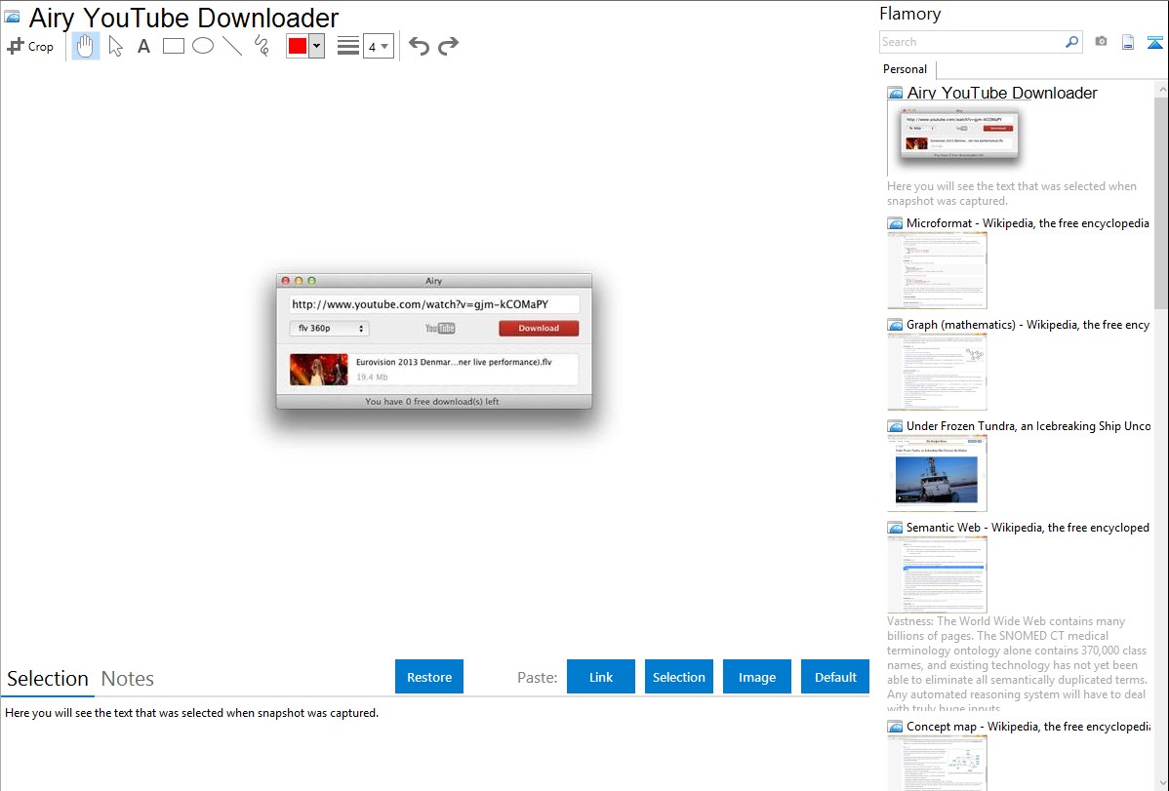Click the Eurovision video thumbnail in Airy
Viewport: 1169px width, 791px height.
pyautogui.click(x=318, y=370)
